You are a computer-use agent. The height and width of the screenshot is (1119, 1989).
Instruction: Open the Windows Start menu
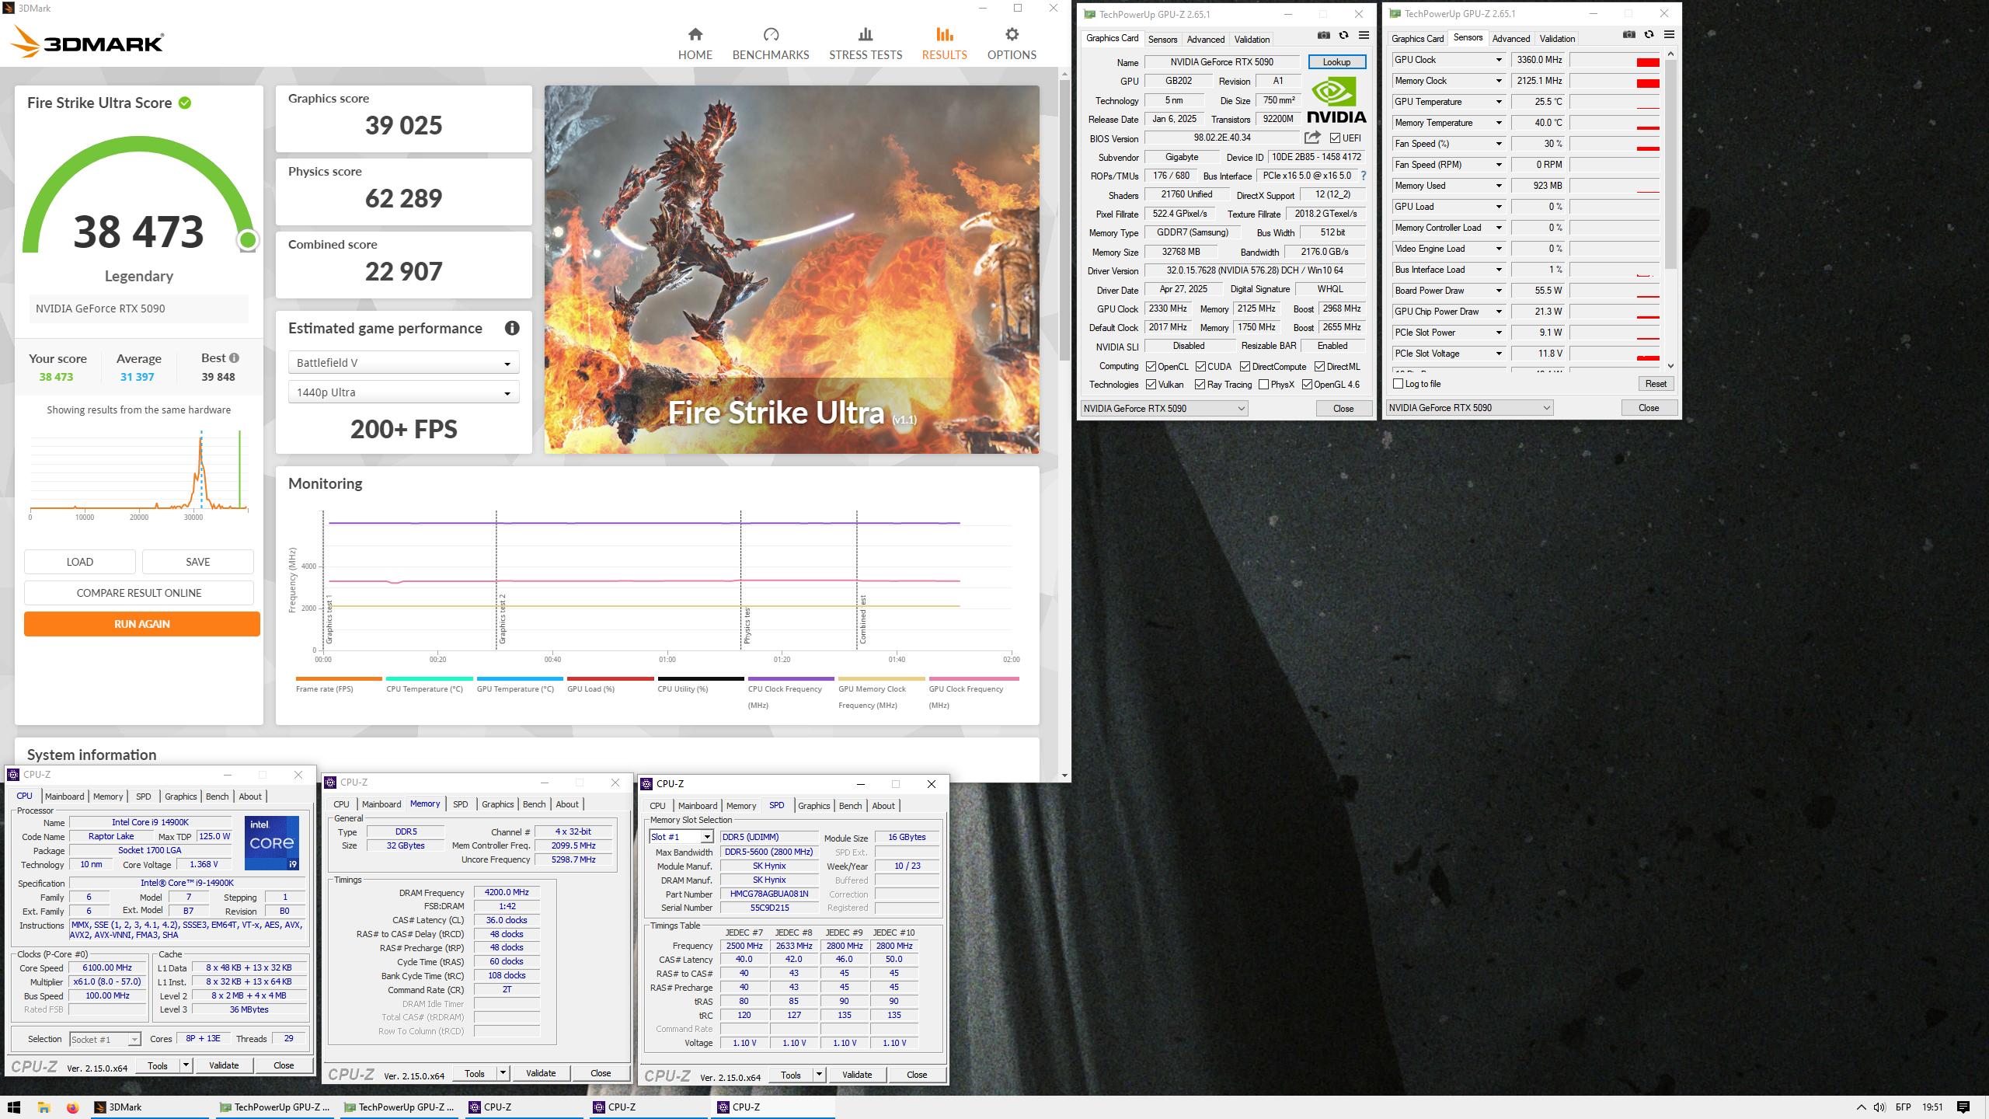tap(13, 1107)
